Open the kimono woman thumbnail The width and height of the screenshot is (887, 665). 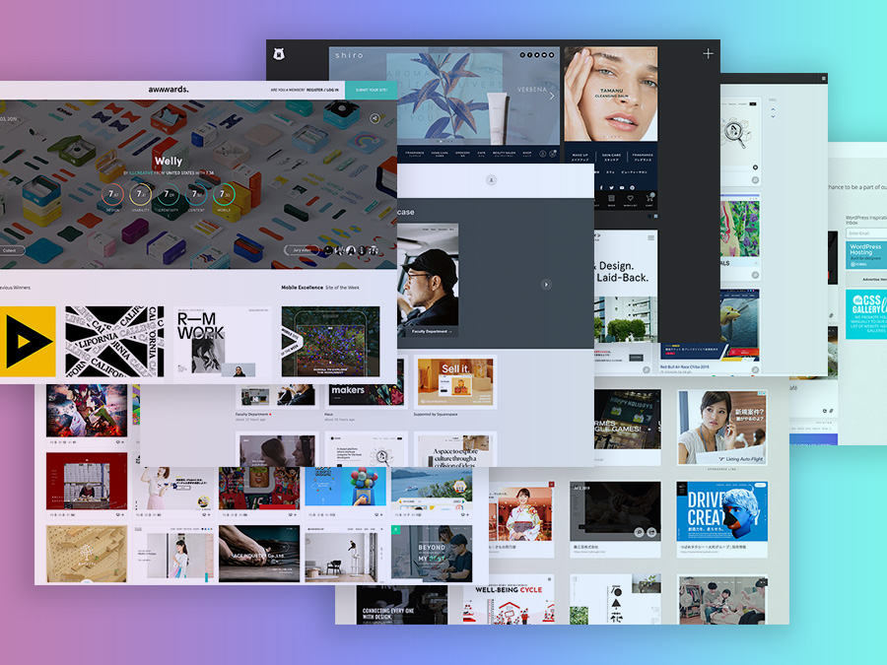(521, 511)
